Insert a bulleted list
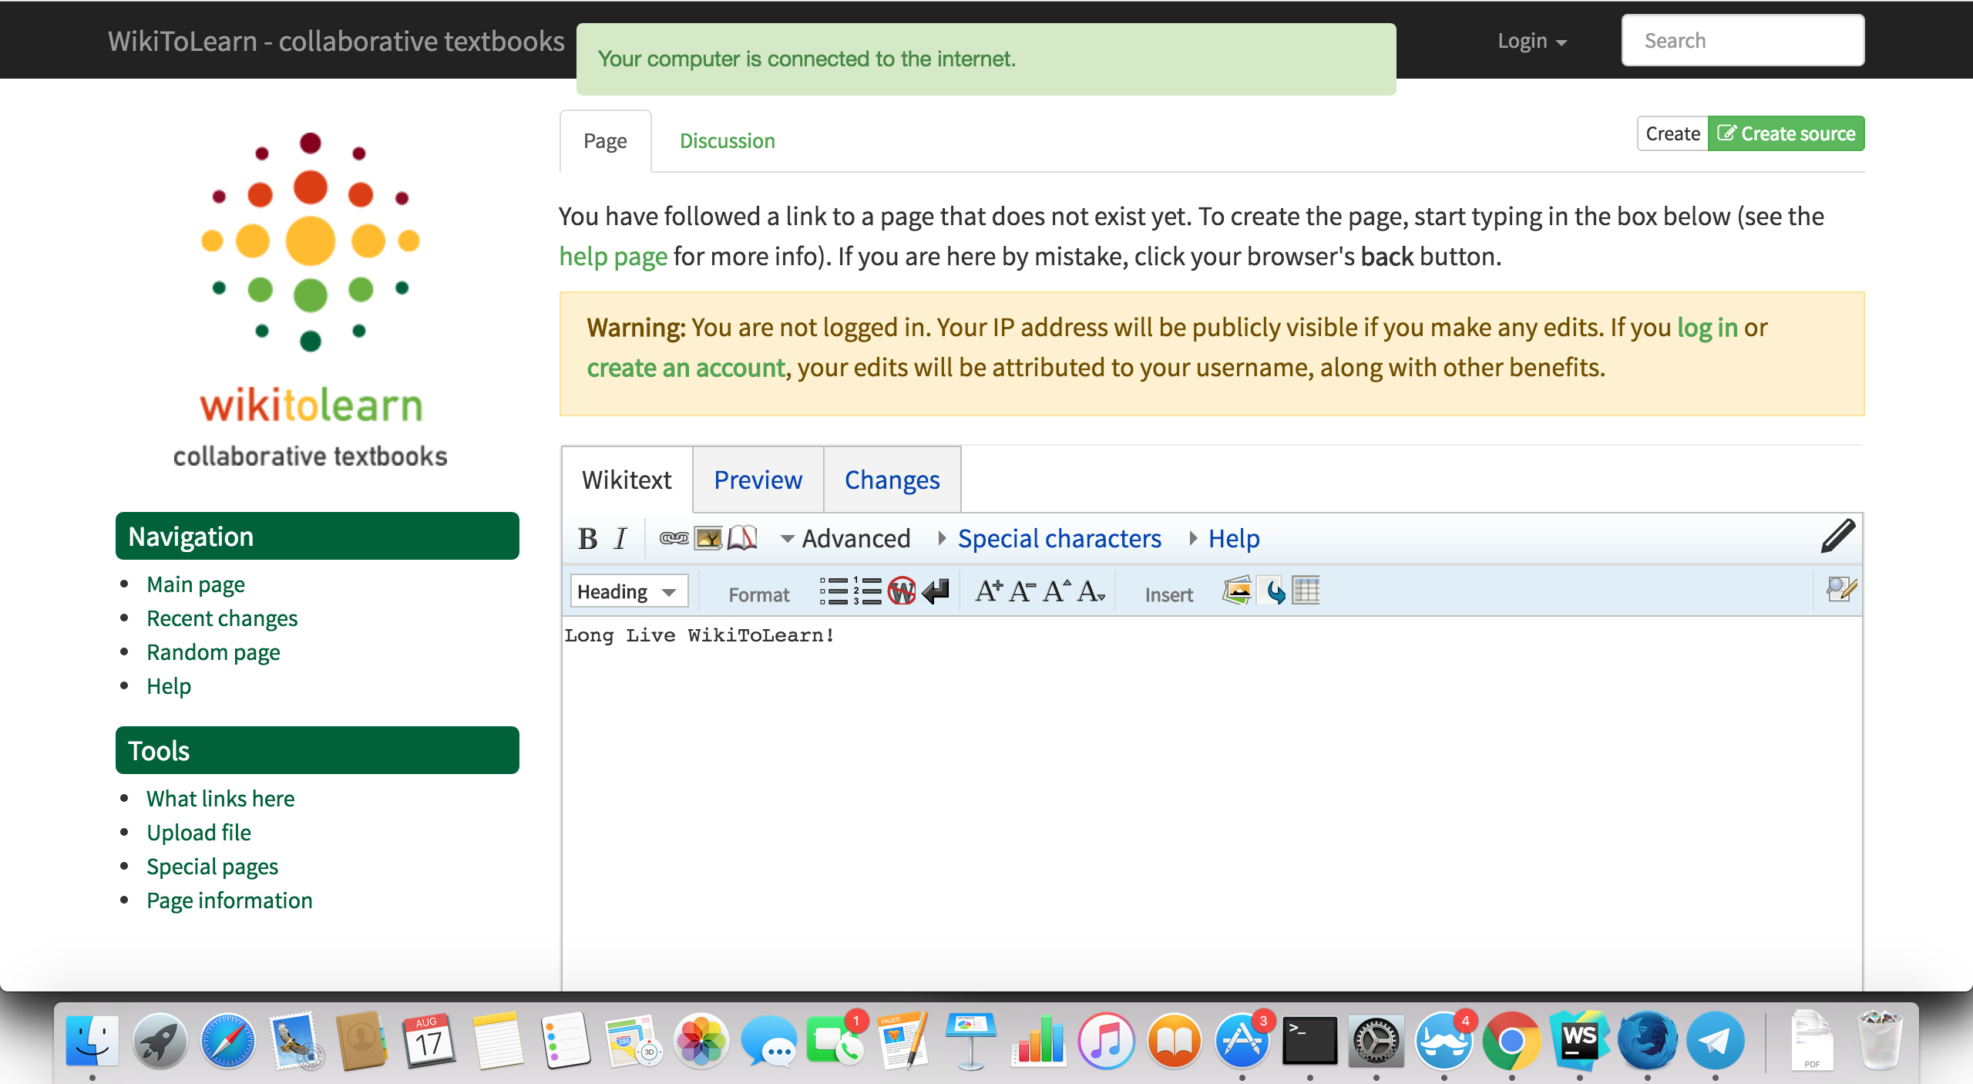Screen dimensions: 1973x1084 click(833, 591)
